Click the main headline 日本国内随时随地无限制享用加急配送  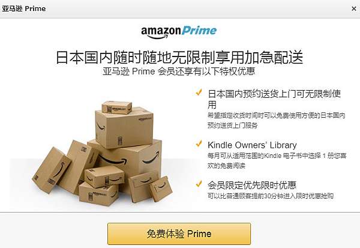pos(179,57)
